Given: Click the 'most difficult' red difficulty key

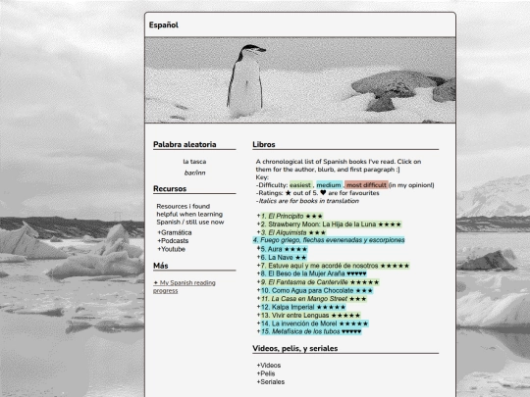Looking at the screenshot, I should [x=366, y=185].
